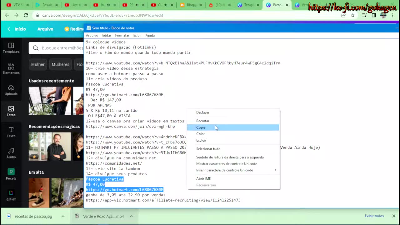Minimize the Bloco de notas window

397,28
